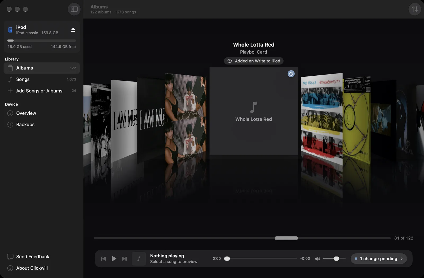Image resolution: width=424 pixels, height=278 pixels.
Task: Mute audio with the speaker icon
Action: tap(317, 259)
